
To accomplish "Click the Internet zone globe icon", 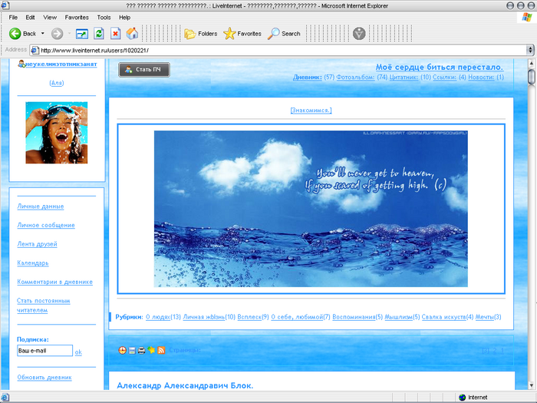I will [x=463, y=397].
